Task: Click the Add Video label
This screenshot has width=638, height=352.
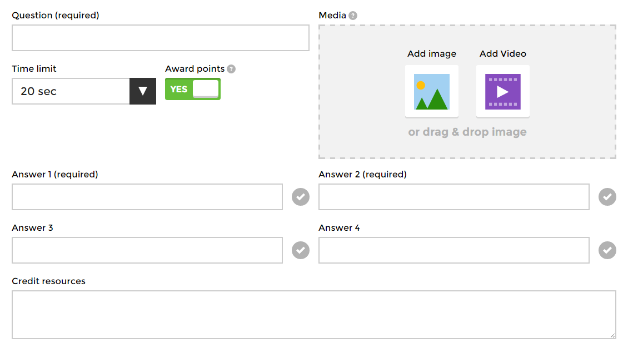Action: [x=503, y=54]
